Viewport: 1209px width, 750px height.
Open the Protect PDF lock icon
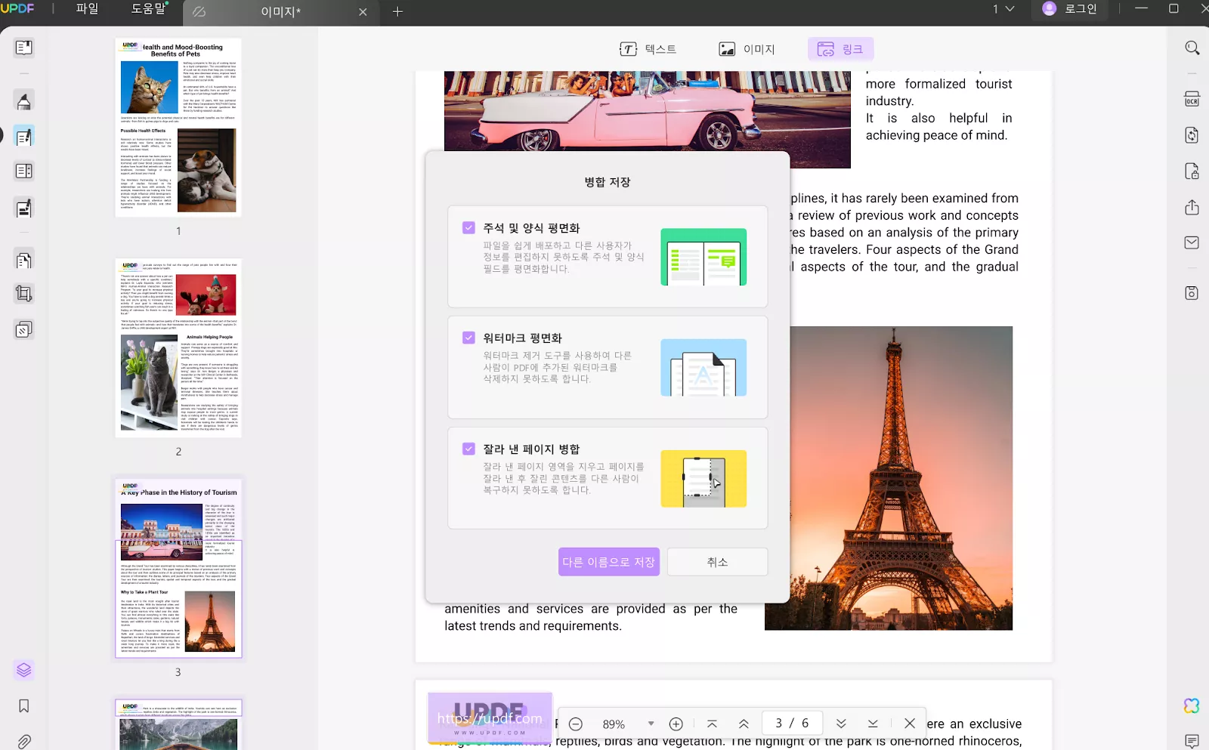(x=1192, y=171)
